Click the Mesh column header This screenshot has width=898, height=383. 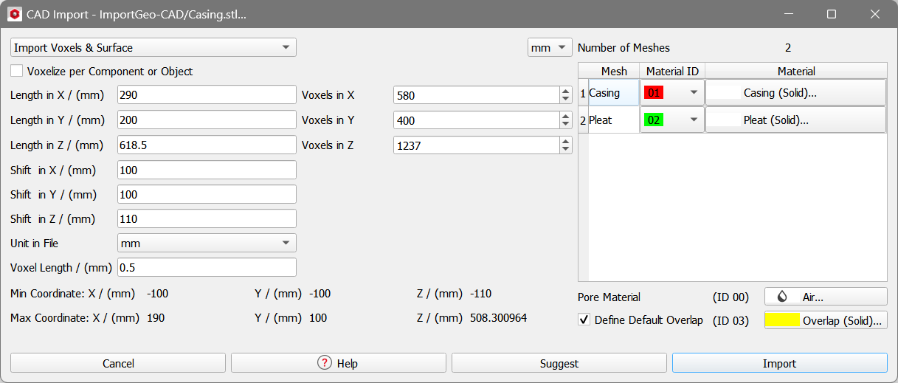point(614,71)
